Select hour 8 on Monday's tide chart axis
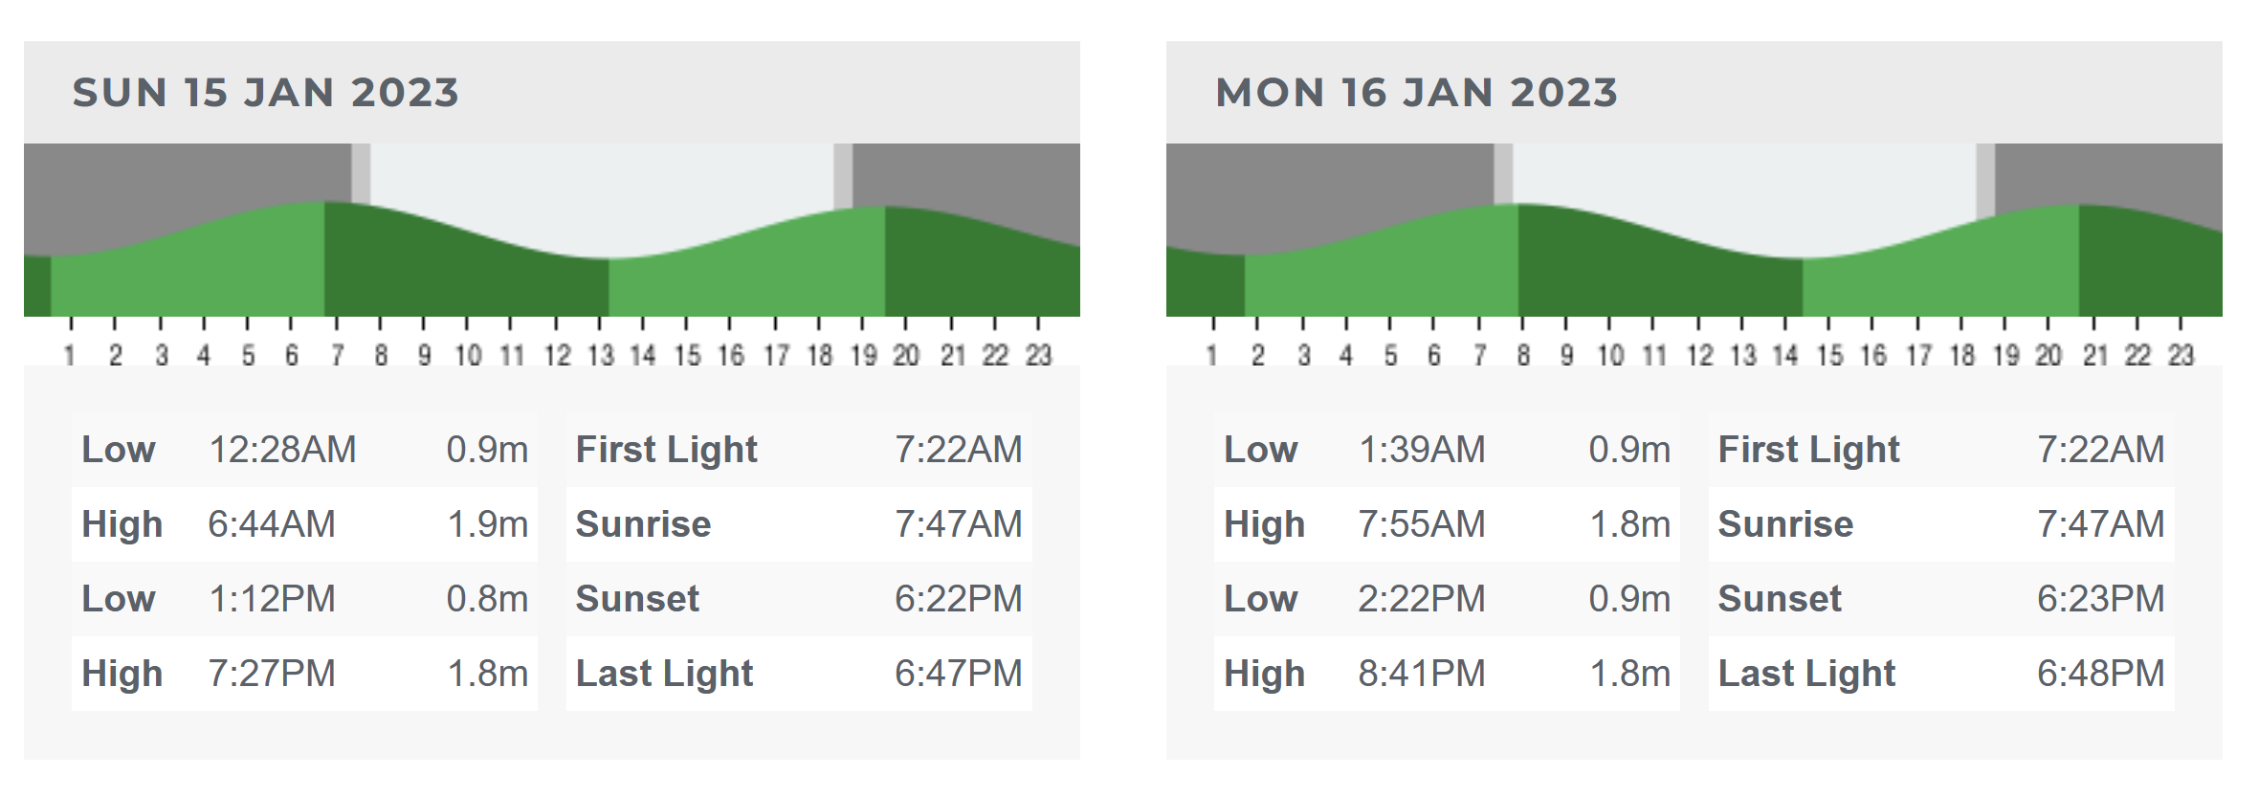 pos(1523,356)
